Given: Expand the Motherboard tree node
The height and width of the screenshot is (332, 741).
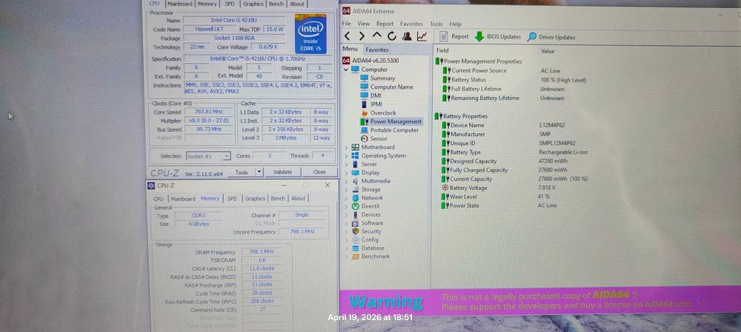Looking at the screenshot, I should coord(346,147).
